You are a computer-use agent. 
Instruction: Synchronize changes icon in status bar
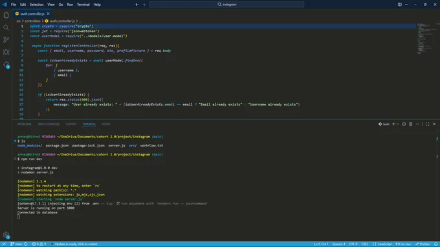[x=26, y=244]
